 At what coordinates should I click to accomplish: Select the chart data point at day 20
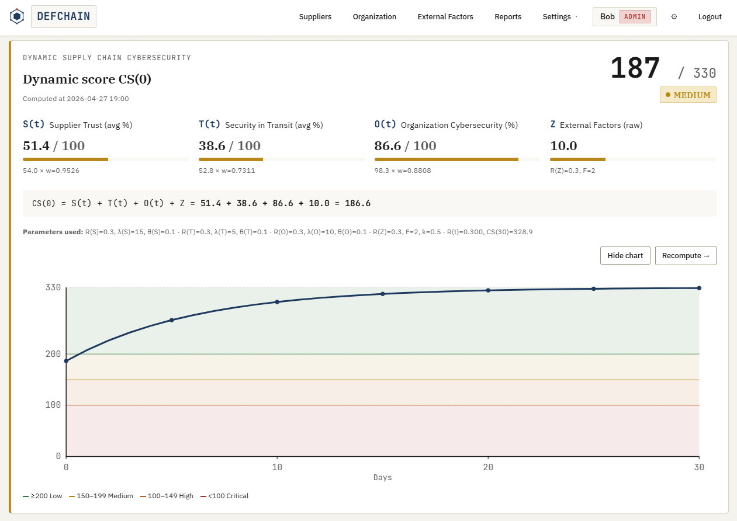click(488, 290)
